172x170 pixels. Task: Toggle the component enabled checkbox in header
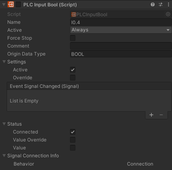(18, 4)
